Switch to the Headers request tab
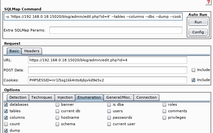 coord(32,51)
